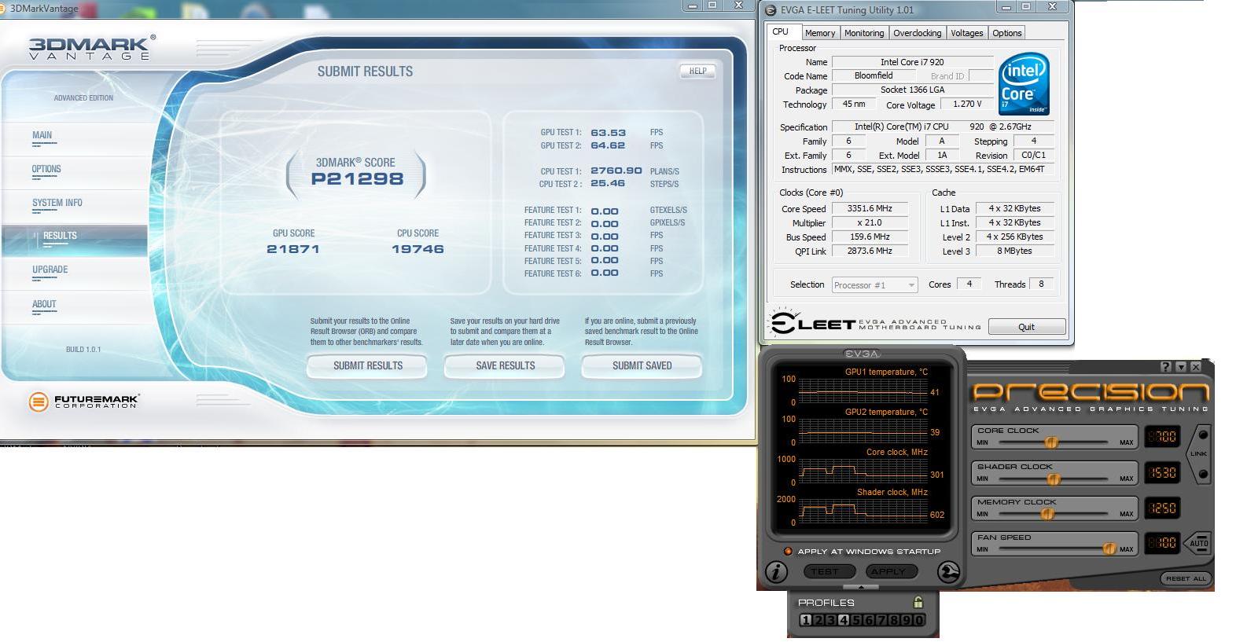Select RESULTS in 3DMark sidebar
The image size is (1236, 642).
coord(60,236)
